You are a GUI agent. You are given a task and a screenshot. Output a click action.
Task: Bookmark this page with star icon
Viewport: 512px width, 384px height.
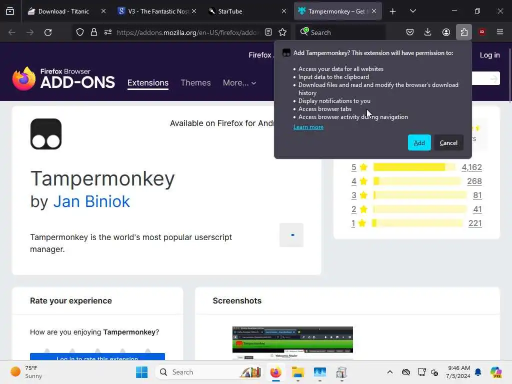[x=282, y=32]
